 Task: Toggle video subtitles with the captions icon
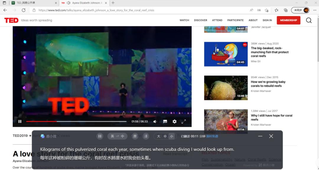click(165, 122)
